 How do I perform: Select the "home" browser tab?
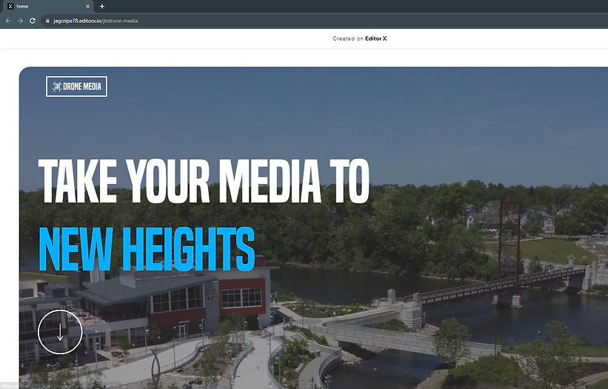coord(47,6)
